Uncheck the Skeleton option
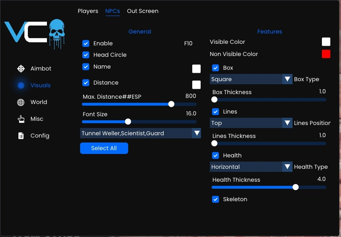Image resolution: width=341 pixels, height=237 pixels. [216, 199]
